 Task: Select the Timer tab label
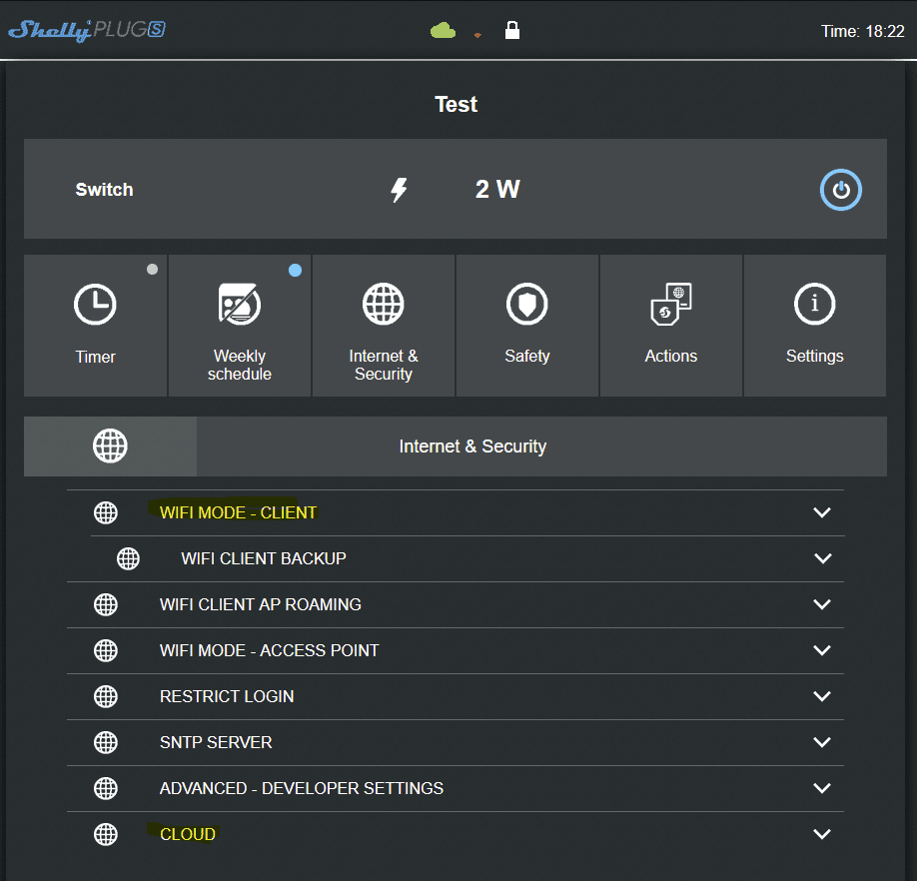click(x=95, y=357)
